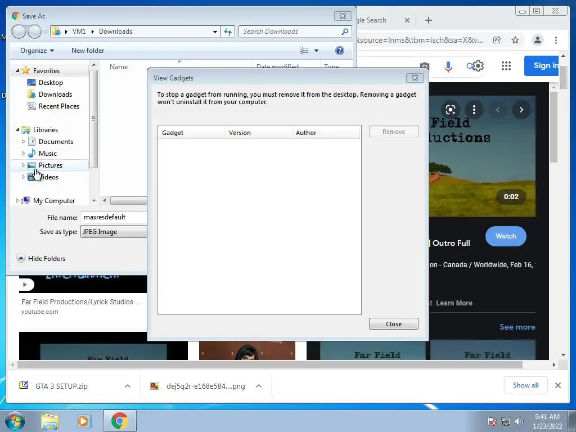Viewport: 576px width, 432px height.
Task: Click the File name field with maxresdefault
Action: [x=114, y=217]
